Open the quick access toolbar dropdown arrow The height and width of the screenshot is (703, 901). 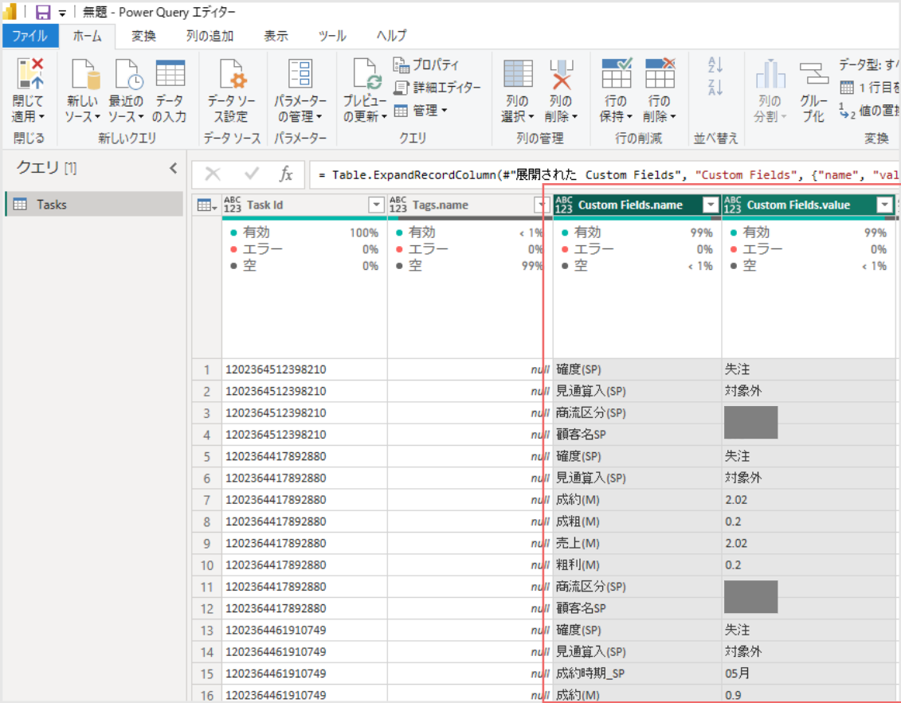[x=62, y=13]
